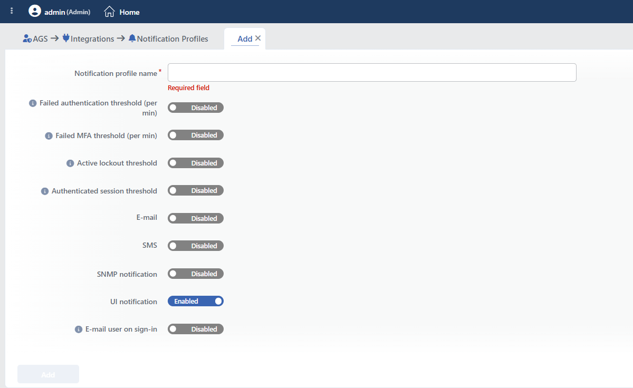Enable the E-mail notification toggle
Image resolution: width=633 pixels, height=388 pixels.
[196, 218]
